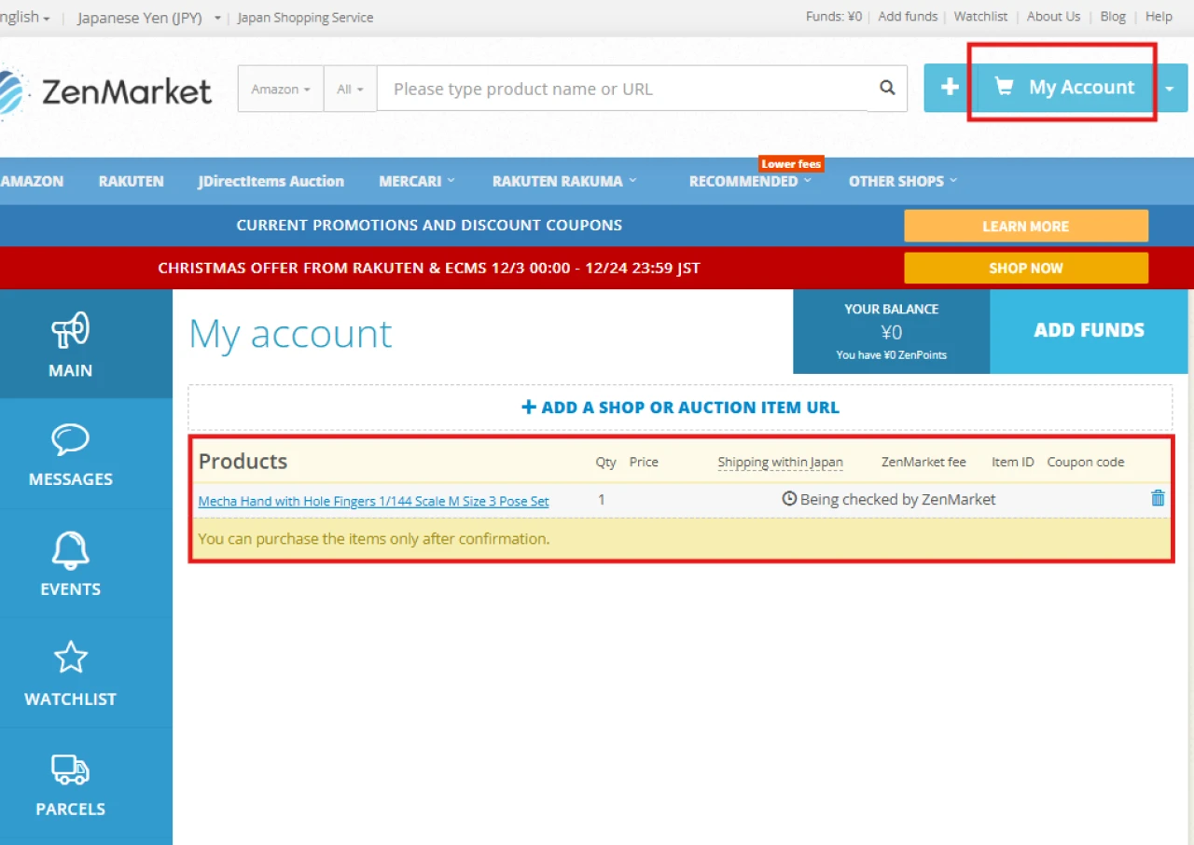Screen dimensions: 1194x845
Task: Open JDirectItems Auction tab
Action: pyautogui.click(x=271, y=181)
